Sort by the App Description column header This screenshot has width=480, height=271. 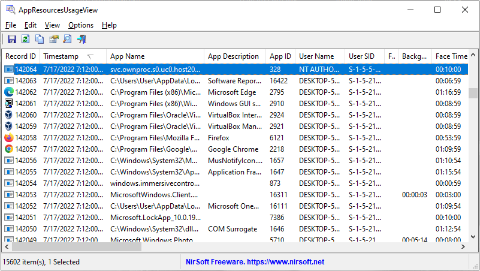tap(235, 56)
